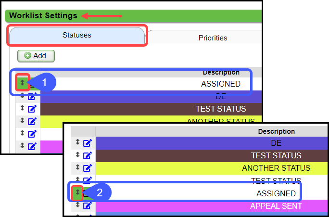Grab the reorder handle for APPEAL SENT
The height and width of the screenshot is (217, 329).
coord(77,205)
